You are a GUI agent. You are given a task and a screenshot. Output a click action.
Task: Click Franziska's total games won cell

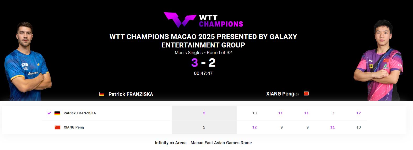tap(204, 113)
